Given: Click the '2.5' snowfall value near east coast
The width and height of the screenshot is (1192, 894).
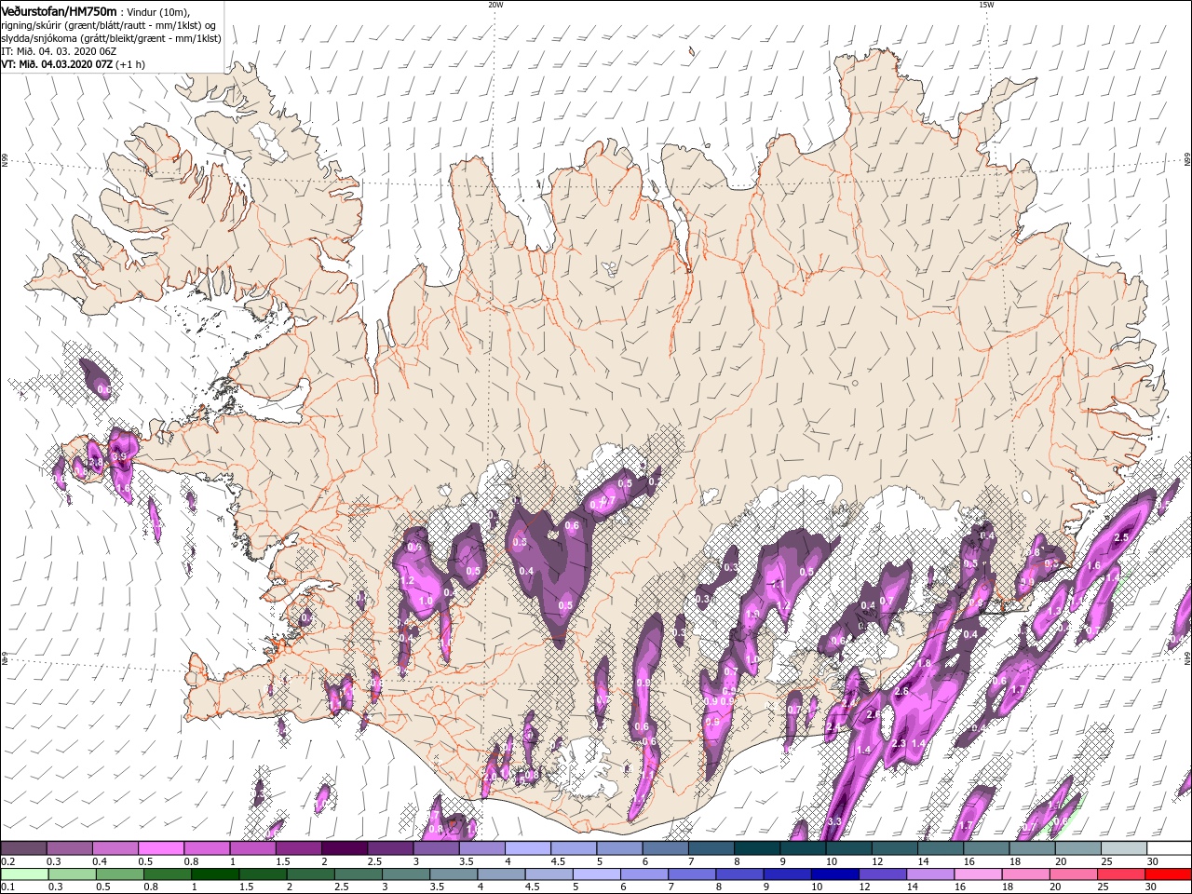Looking at the screenshot, I should tap(1121, 537).
